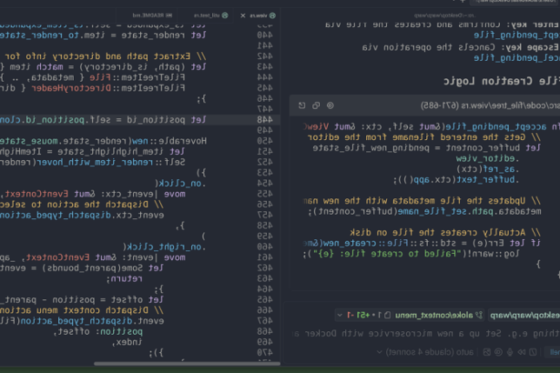The image size is (560, 373).
Task: Click 'Gets the entered filename from the editor' comment
Action: coord(424,137)
